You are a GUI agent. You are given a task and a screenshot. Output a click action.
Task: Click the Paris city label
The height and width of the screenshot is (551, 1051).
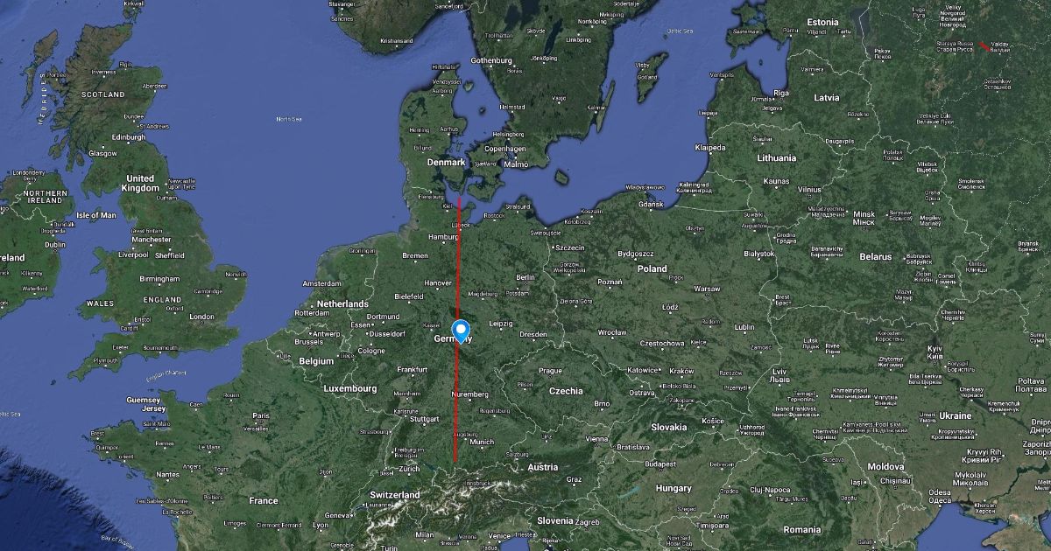point(260,415)
